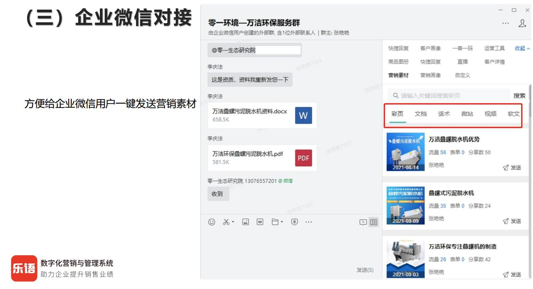Open 直播 in the sidebar menu
533x289 pixels.
pos(463,62)
